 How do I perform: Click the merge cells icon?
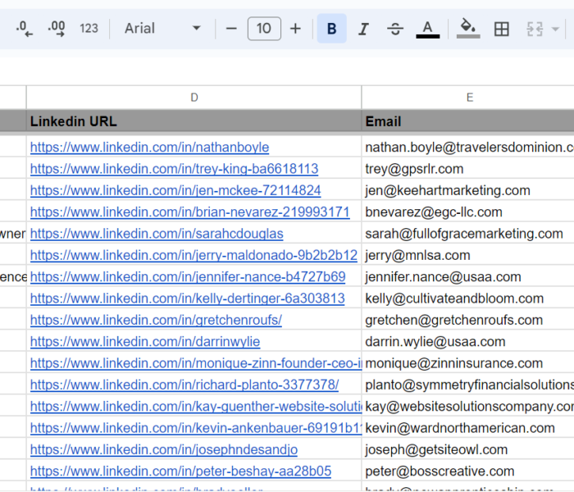pos(535,29)
